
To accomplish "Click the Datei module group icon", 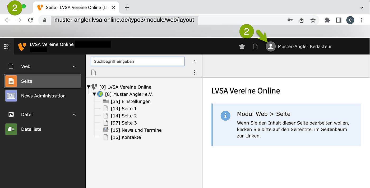I will coord(11,115).
